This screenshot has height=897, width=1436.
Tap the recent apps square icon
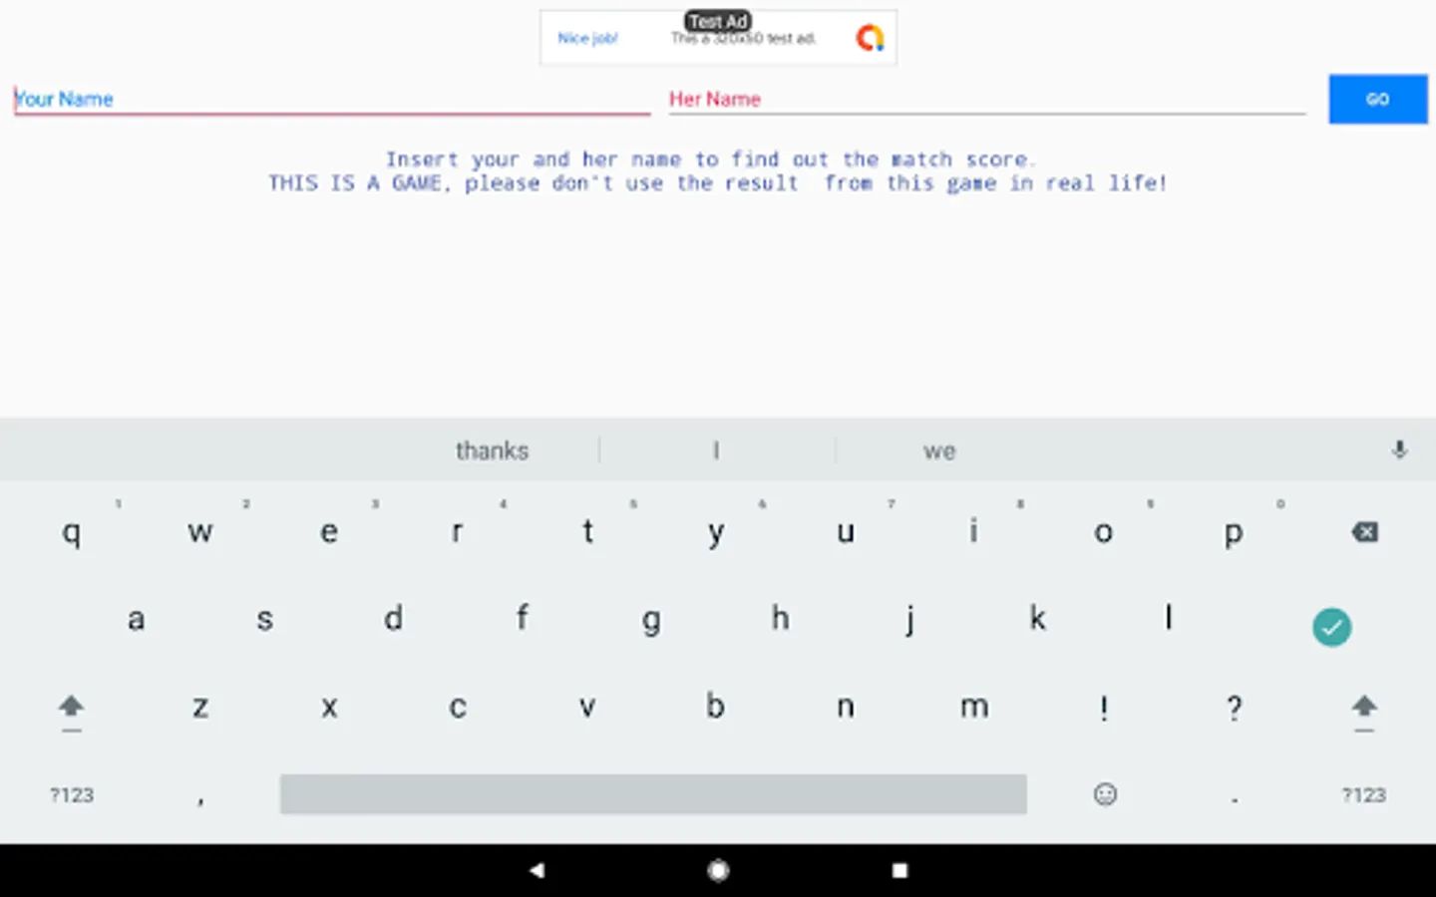click(899, 870)
